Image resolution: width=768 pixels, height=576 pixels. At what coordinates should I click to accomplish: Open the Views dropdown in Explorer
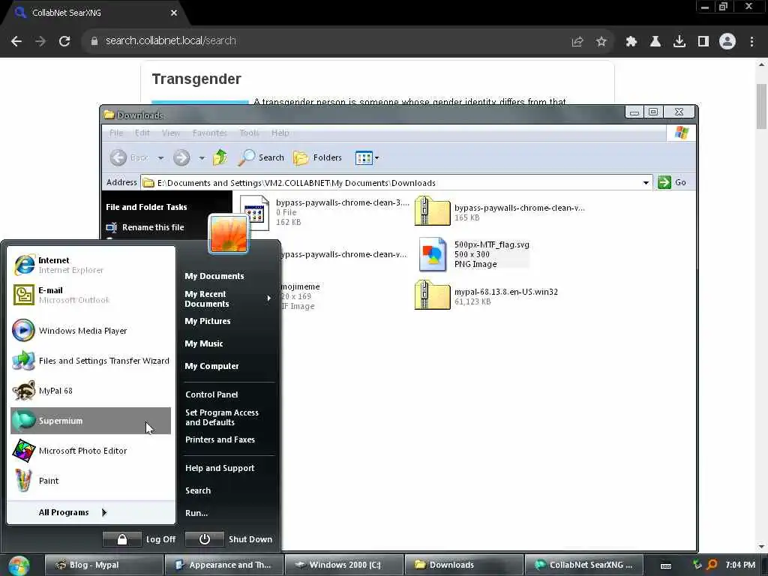[x=367, y=157]
